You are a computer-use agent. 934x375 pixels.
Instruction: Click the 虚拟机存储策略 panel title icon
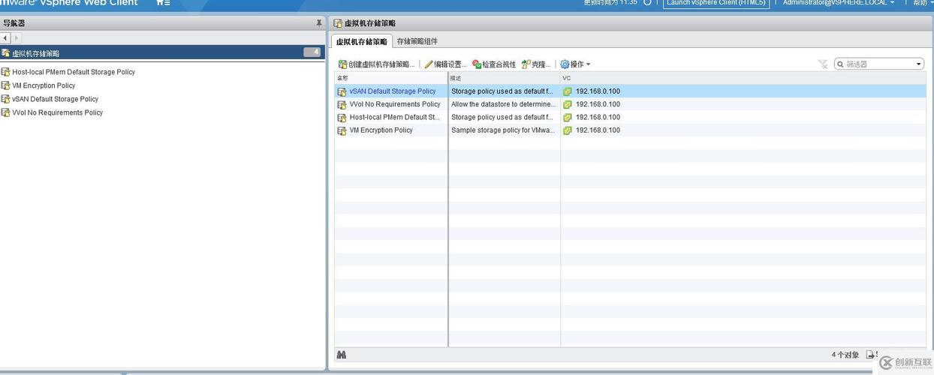[x=338, y=23]
